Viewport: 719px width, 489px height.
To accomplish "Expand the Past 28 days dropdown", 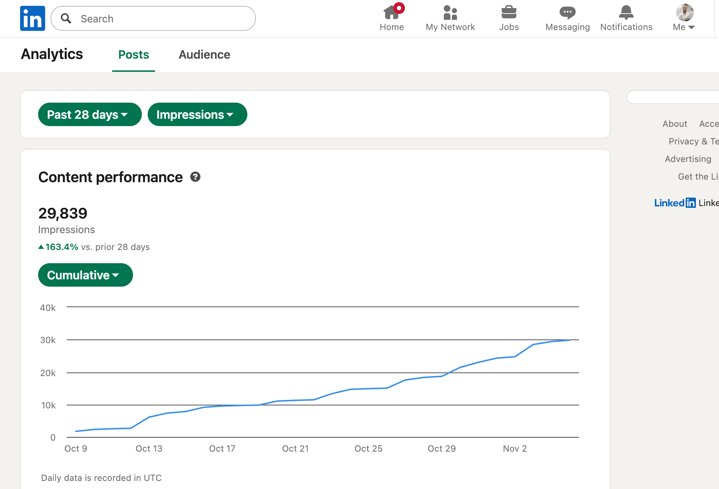I will coord(89,114).
